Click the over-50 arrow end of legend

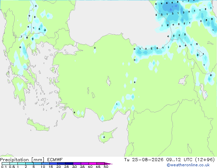(108, 164)
